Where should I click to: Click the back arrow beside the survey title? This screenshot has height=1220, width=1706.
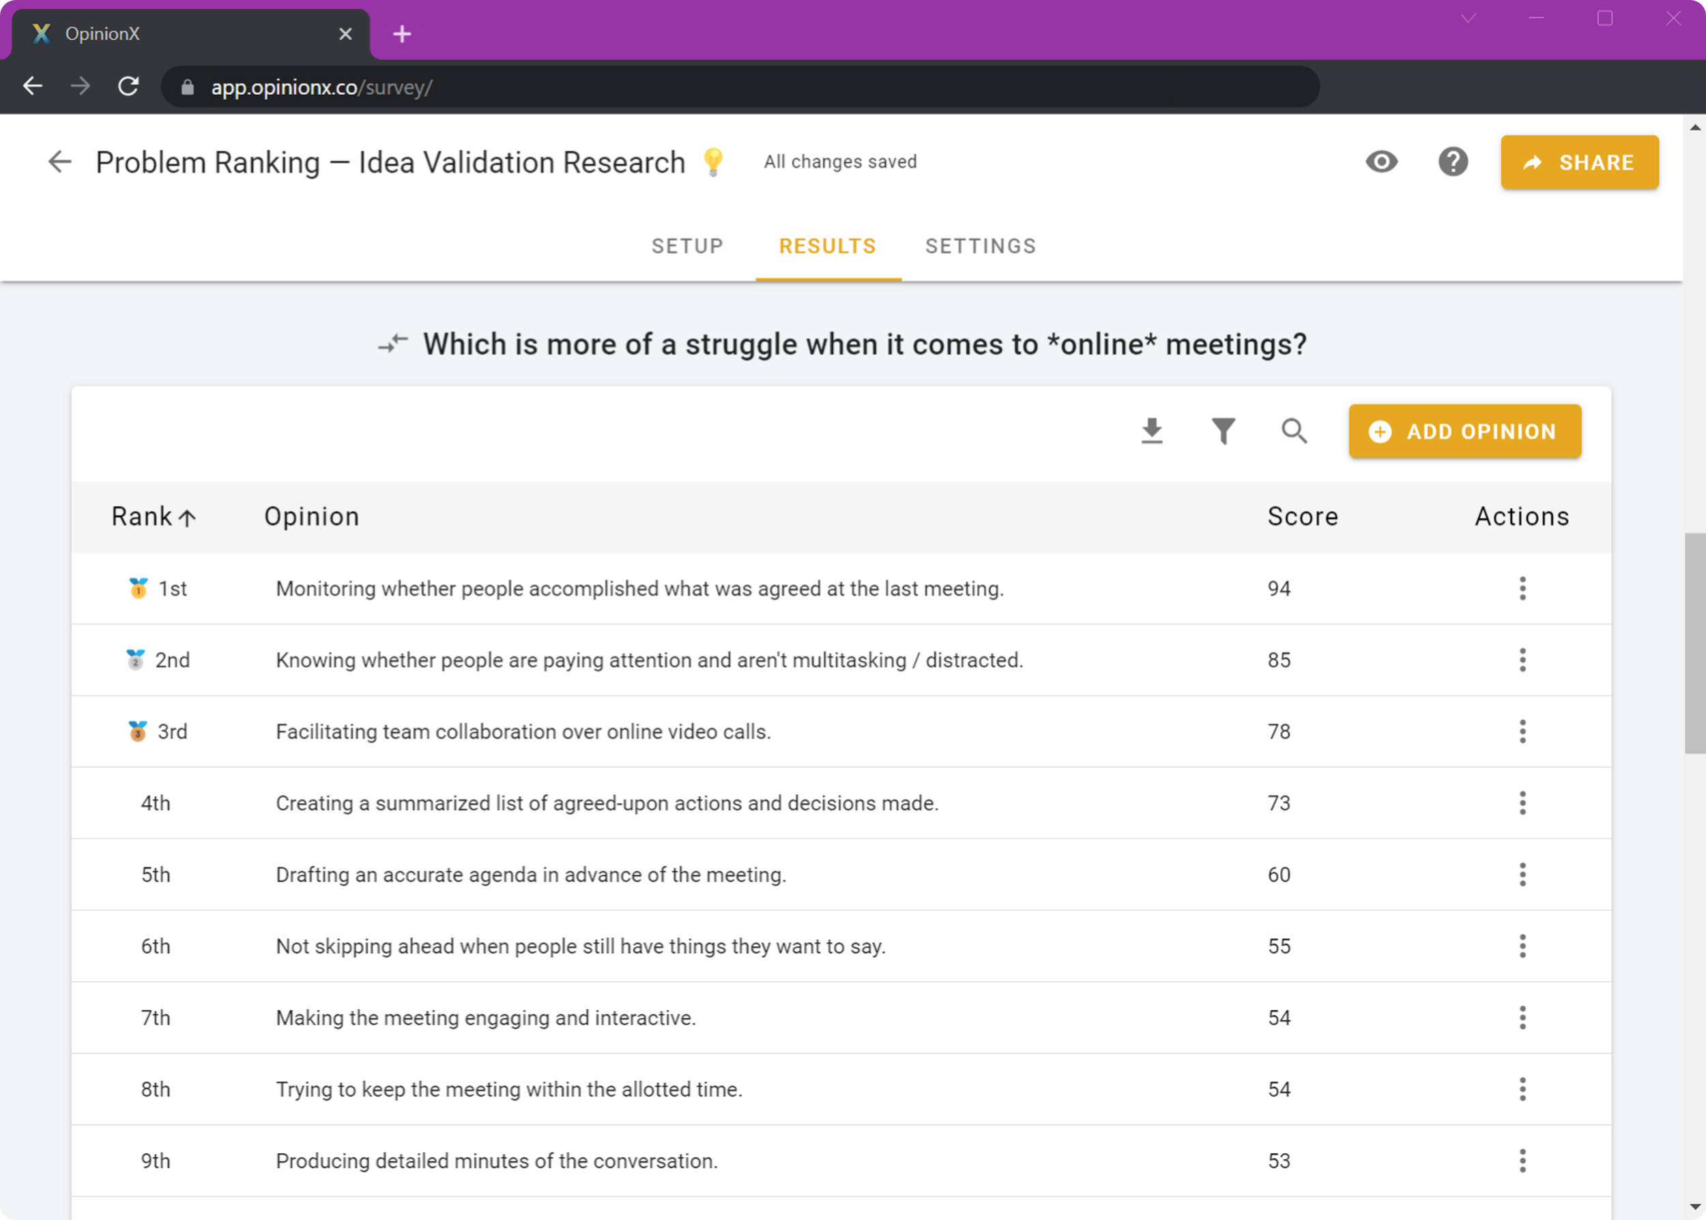tap(59, 162)
